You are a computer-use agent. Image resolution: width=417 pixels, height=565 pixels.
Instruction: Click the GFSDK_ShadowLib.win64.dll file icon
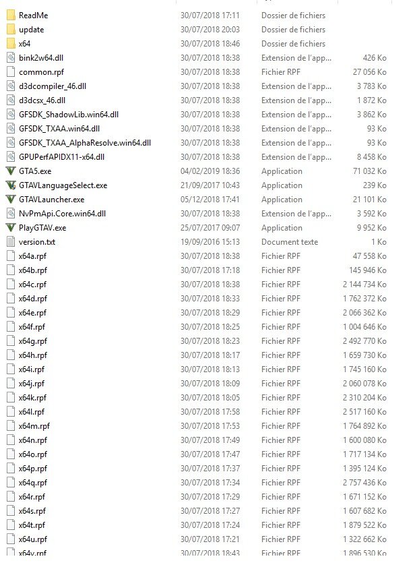11,115
